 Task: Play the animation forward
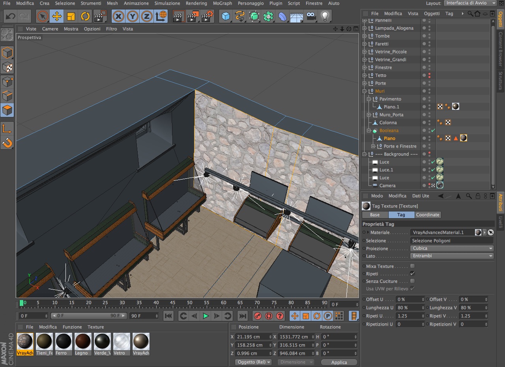point(206,316)
